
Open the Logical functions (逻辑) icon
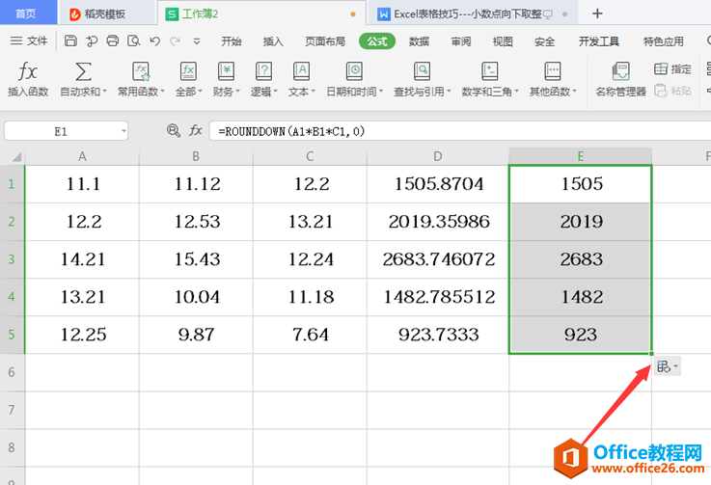click(264, 71)
